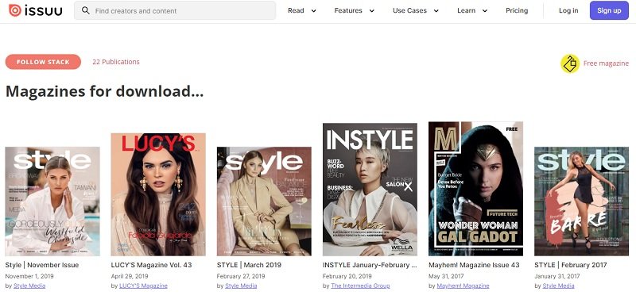Image resolution: width=636 pixels, height=303 pixels.
Task: Open the Use Cases menu
Action: click(x=409, y=11)
